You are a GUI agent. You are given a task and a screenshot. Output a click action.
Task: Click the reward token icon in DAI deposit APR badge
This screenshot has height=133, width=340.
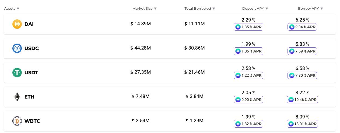(x=238, y=27)
